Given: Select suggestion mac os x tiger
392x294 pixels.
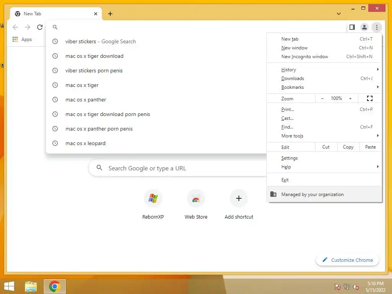Looking at the screenshot, I should (156, 85).
